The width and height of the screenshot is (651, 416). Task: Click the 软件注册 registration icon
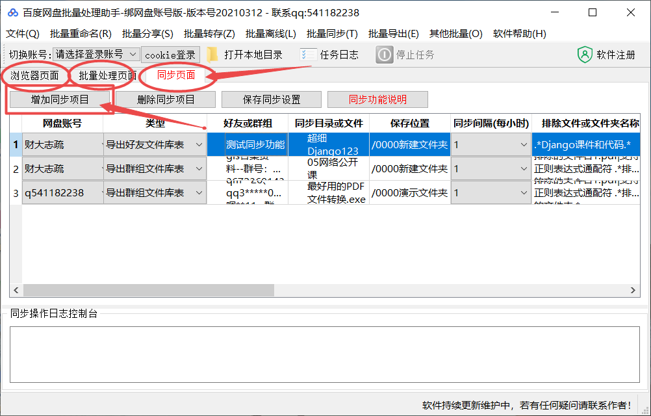pyautogui.click(x=585, y=55)
